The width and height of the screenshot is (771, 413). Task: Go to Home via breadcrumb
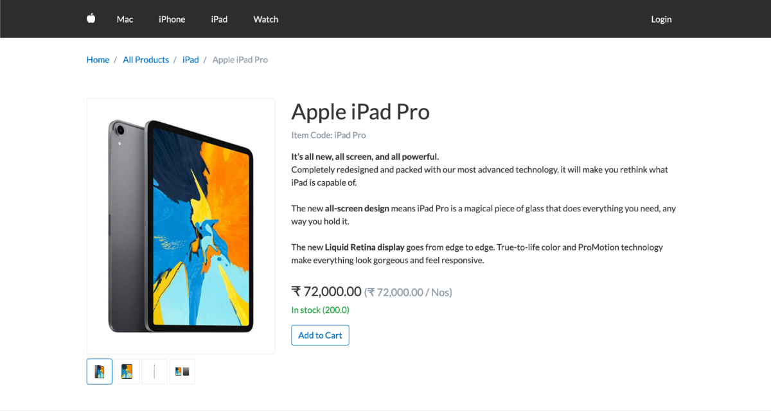[98, 60]
